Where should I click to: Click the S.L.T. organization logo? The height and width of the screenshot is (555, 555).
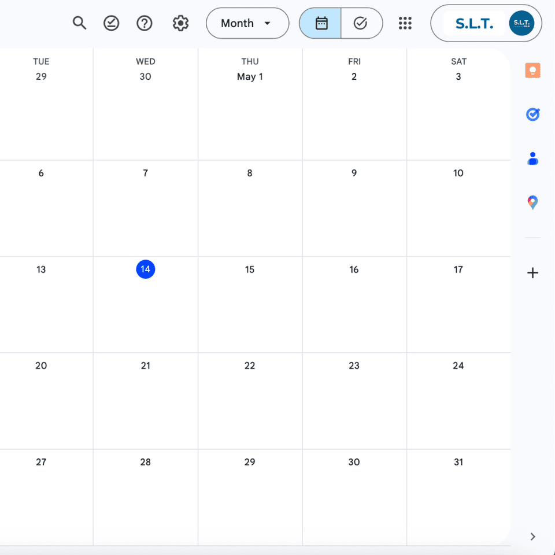point(474,23)
